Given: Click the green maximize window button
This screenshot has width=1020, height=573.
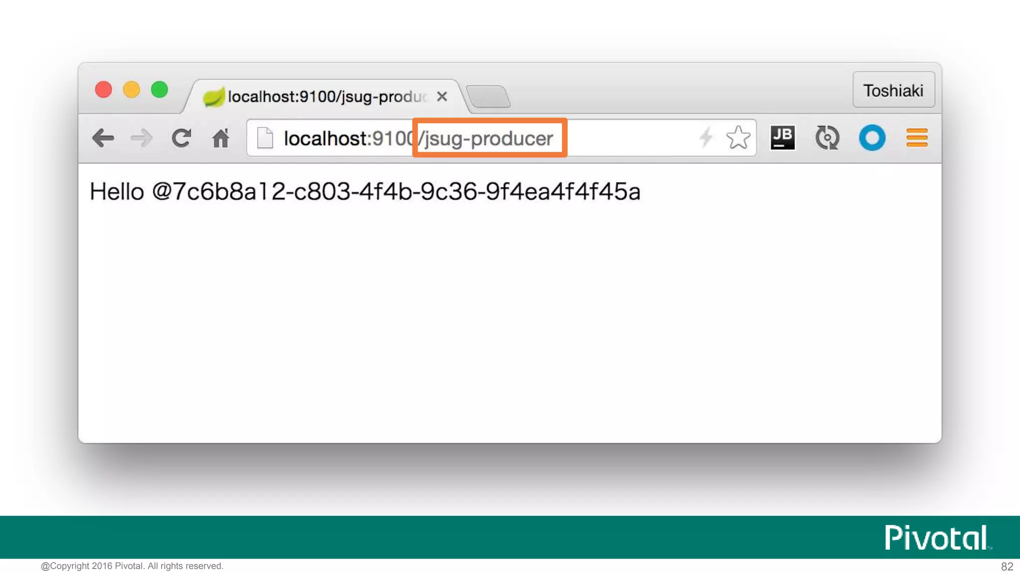Looking at the screenshot, I should tap(160, 90).
